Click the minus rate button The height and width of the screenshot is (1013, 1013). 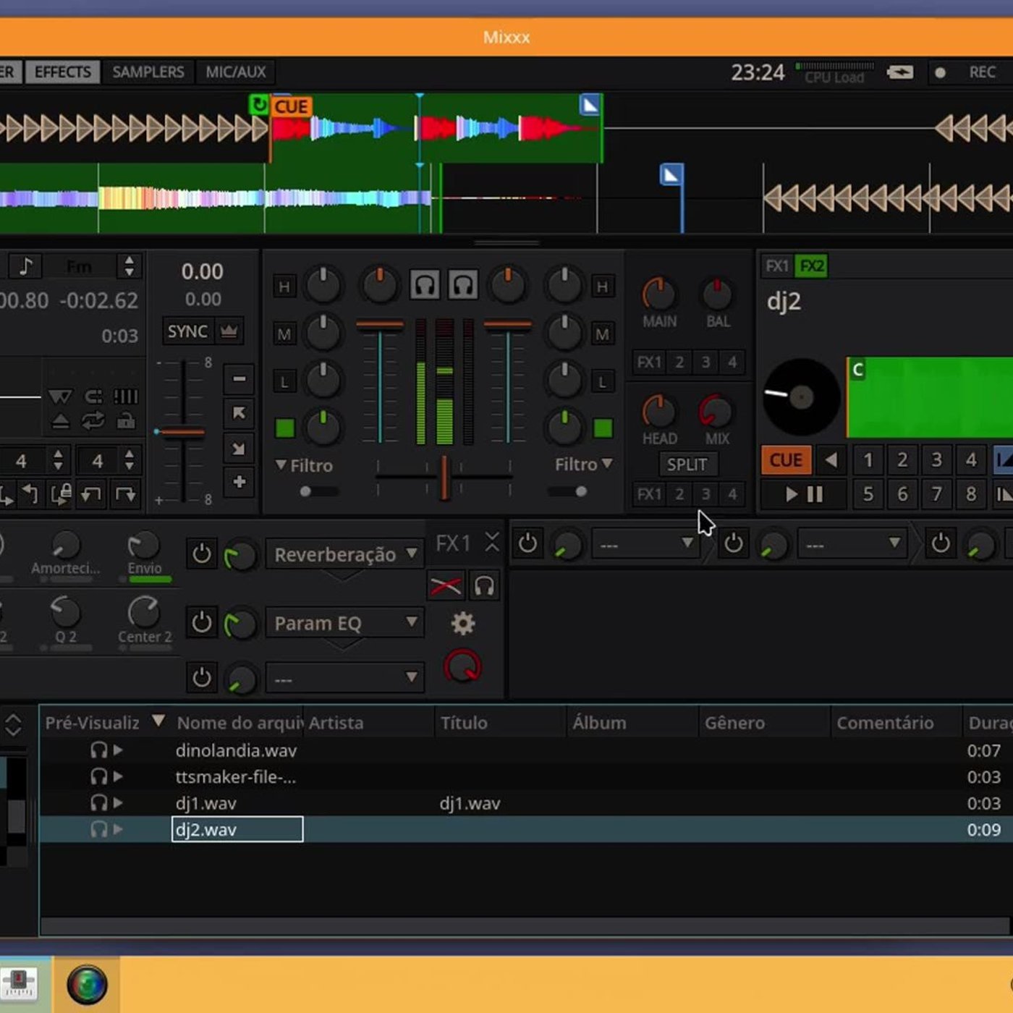tap(239, 378)
